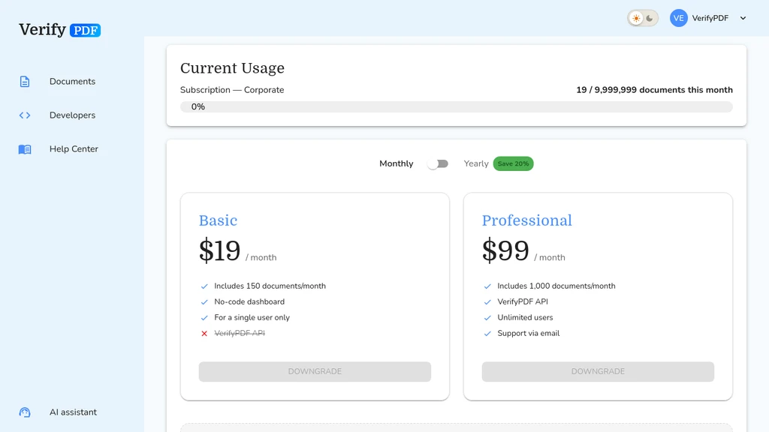Launch AI assistant headset icon
Image resolution: width=769 pixels, height=432 pixels.
click(x=25, y=412)
